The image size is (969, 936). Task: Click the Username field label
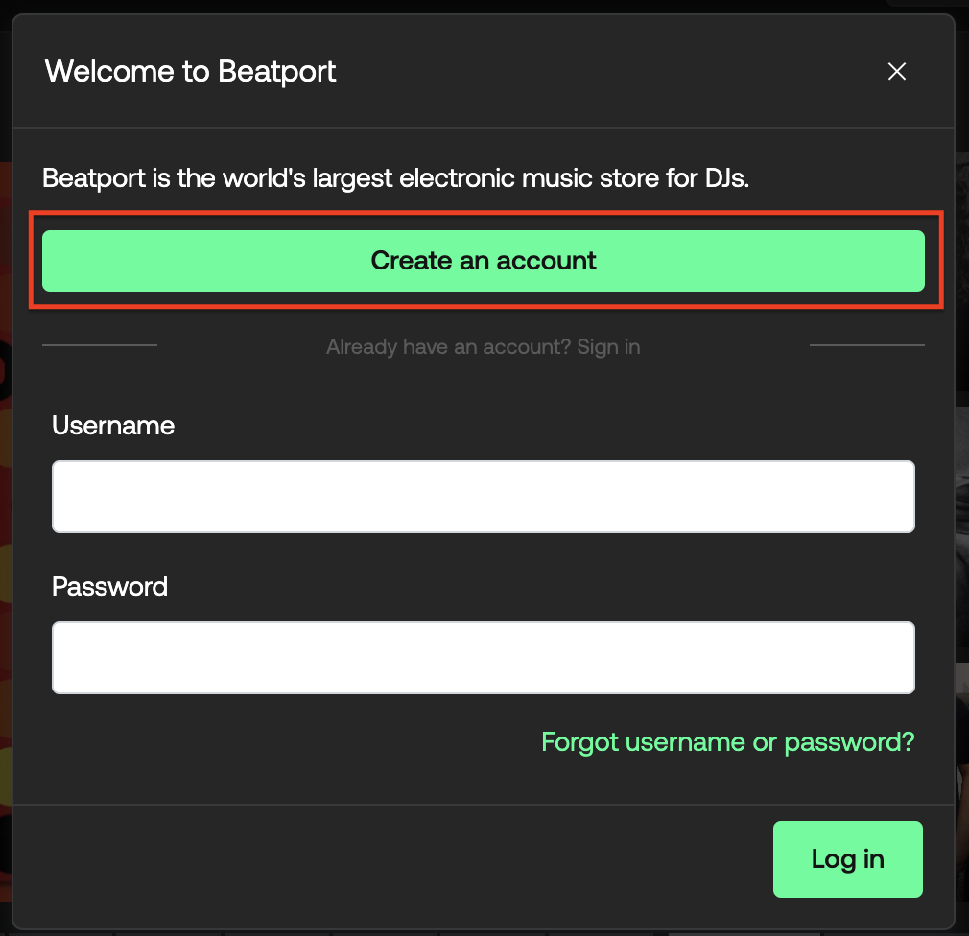113,426
